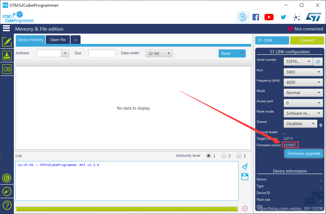The image size is (326, 214).
Task: Open the Frequency 4000 kHz dropdown
Action: pyautogui.click(x=303, y=82)
